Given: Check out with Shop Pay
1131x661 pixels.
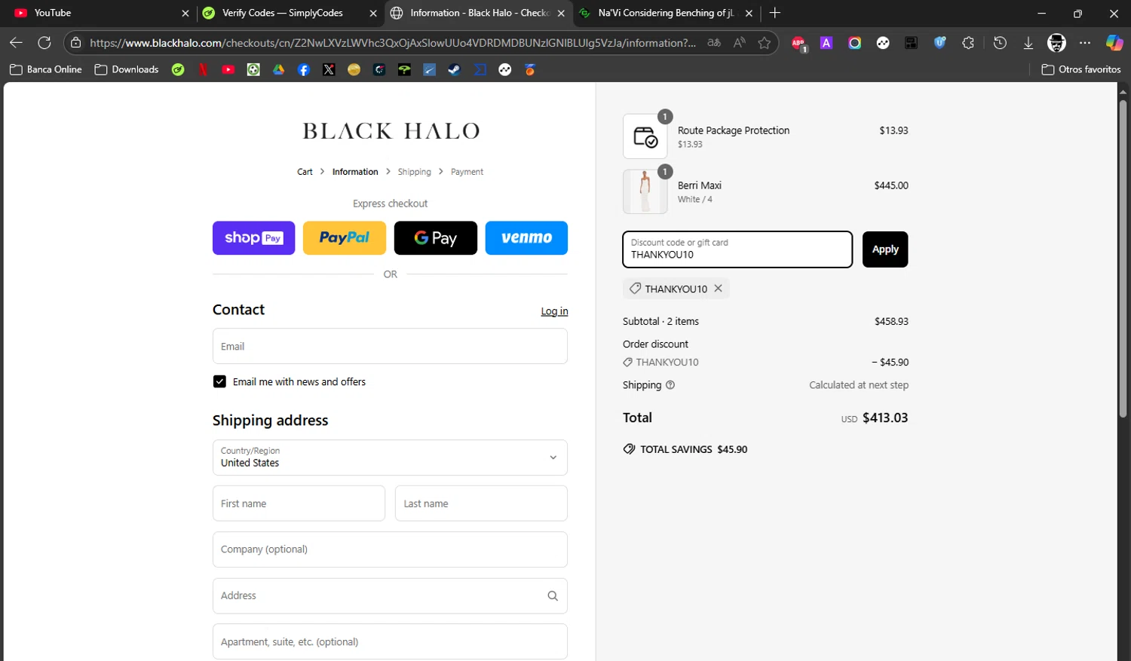Looking at the screenshot, I should [253, 238].
